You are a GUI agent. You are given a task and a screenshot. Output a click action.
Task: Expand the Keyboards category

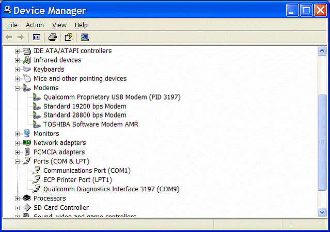17,70
